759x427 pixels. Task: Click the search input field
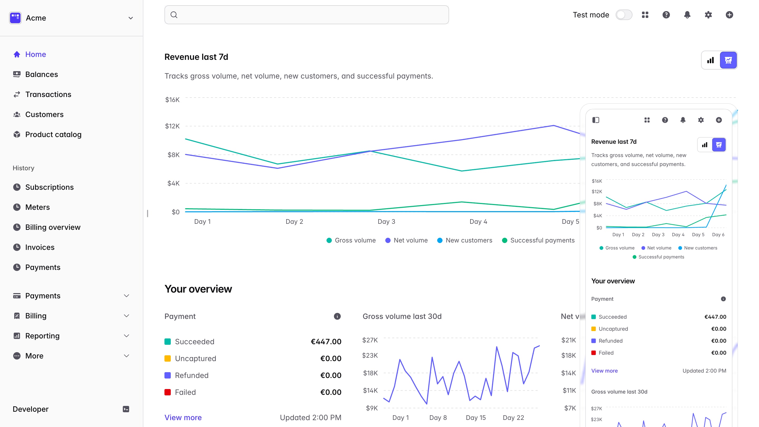click(x=306, y=15)
